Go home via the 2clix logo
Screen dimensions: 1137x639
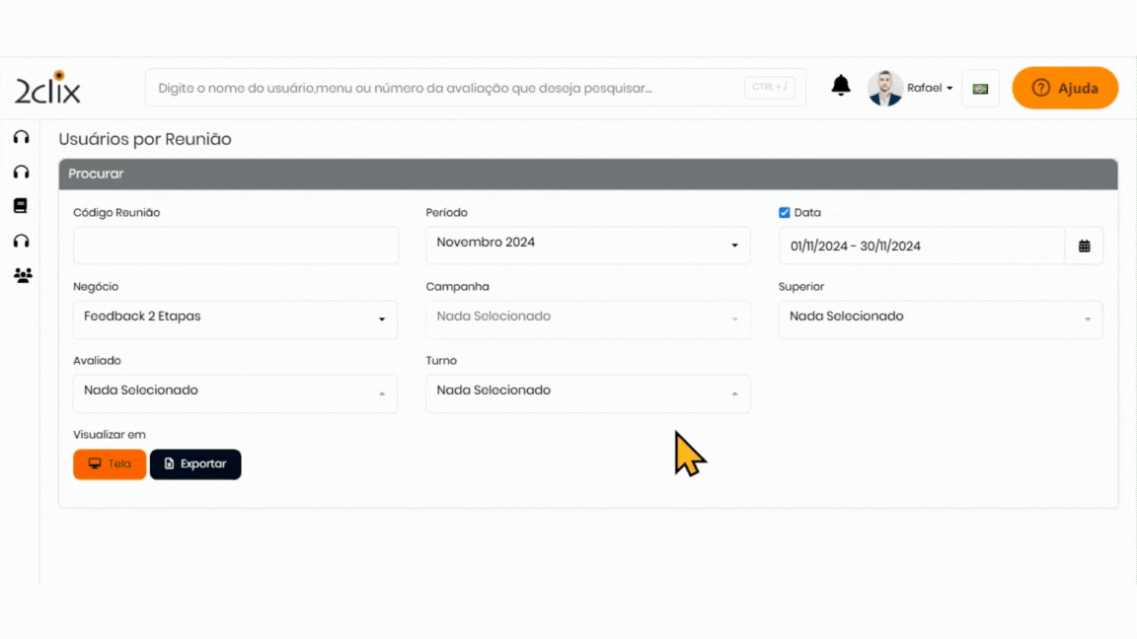[47, 89]
